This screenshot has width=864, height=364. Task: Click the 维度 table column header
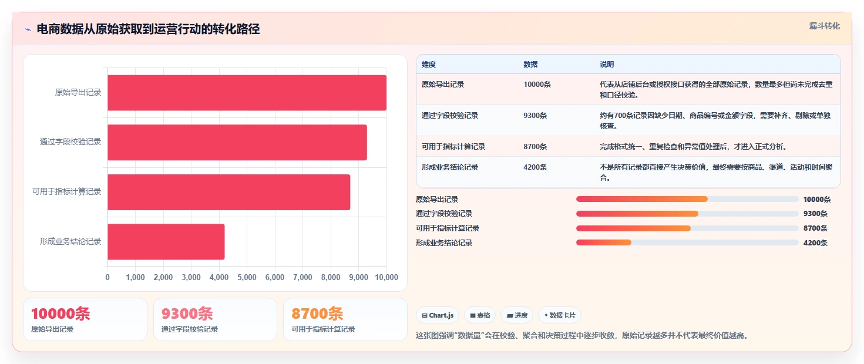(429, 65)
